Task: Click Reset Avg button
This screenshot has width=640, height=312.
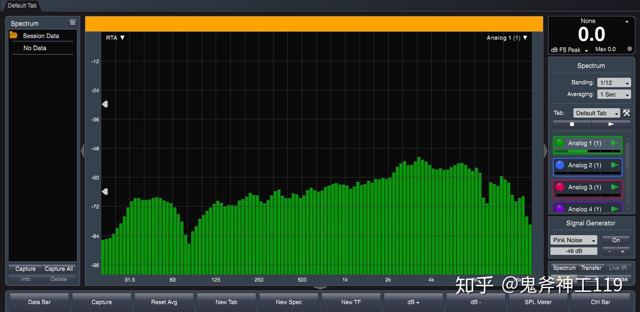Action: (x=164, y=302)
